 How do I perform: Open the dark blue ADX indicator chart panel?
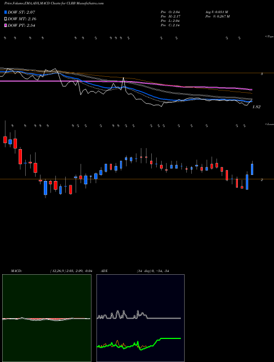pos(140,318)
